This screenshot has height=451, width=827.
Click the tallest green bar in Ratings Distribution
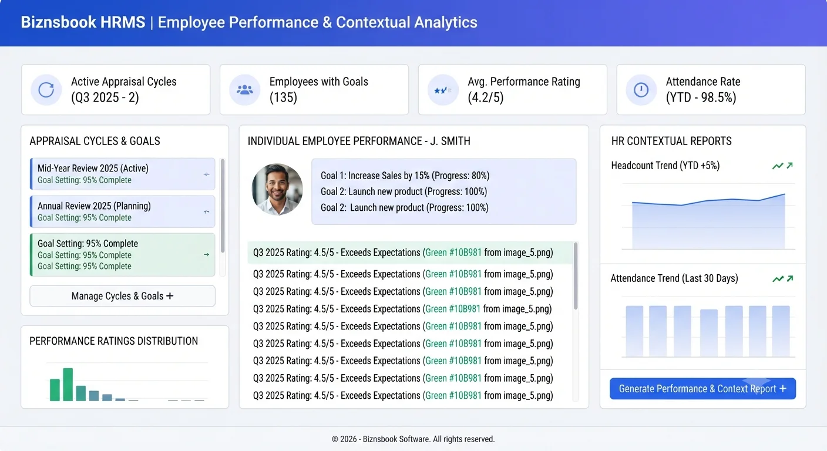click(68, 385)
